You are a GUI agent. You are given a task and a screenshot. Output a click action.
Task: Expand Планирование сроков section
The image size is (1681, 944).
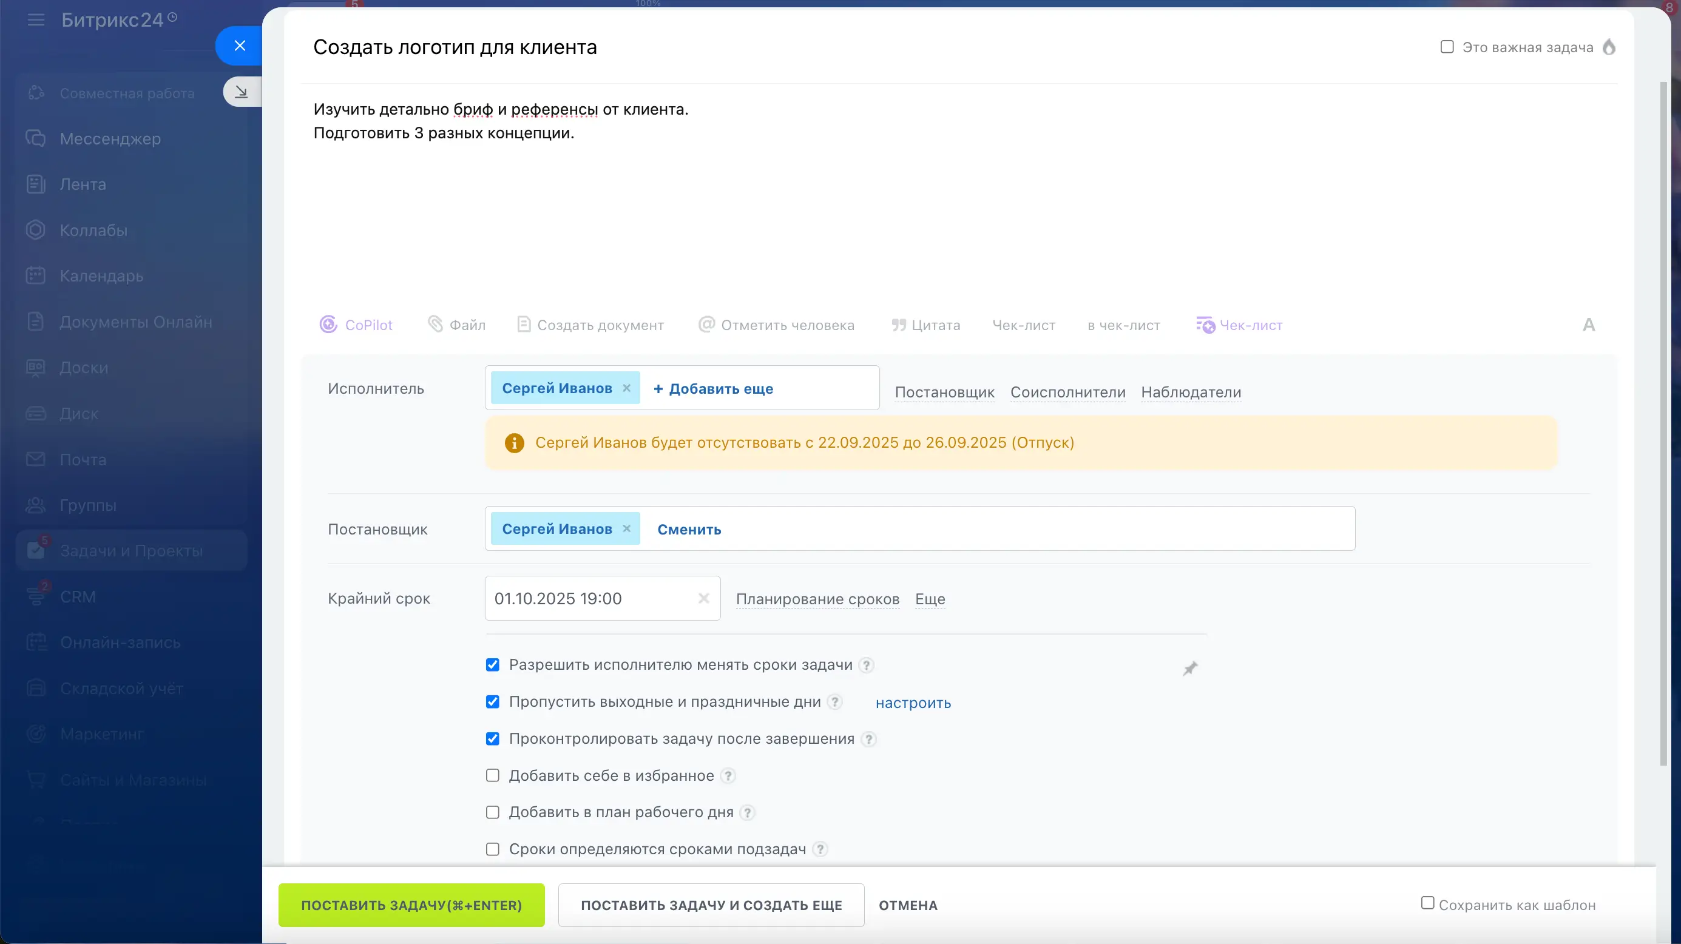817,599
